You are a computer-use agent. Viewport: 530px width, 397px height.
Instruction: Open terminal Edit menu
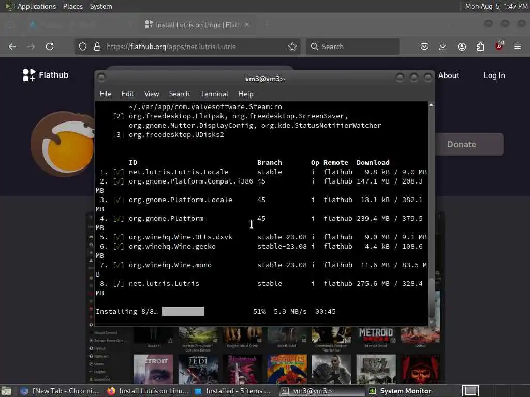pos(127,94)
